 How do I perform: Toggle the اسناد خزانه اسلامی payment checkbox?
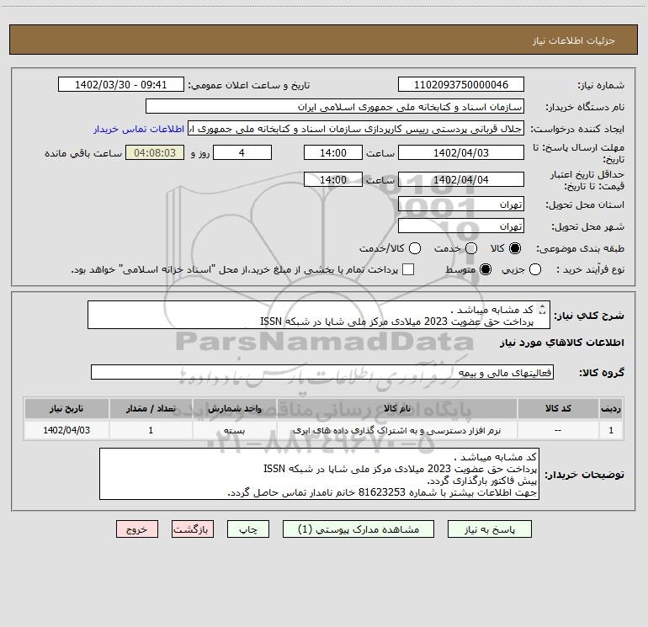[408, 269]
